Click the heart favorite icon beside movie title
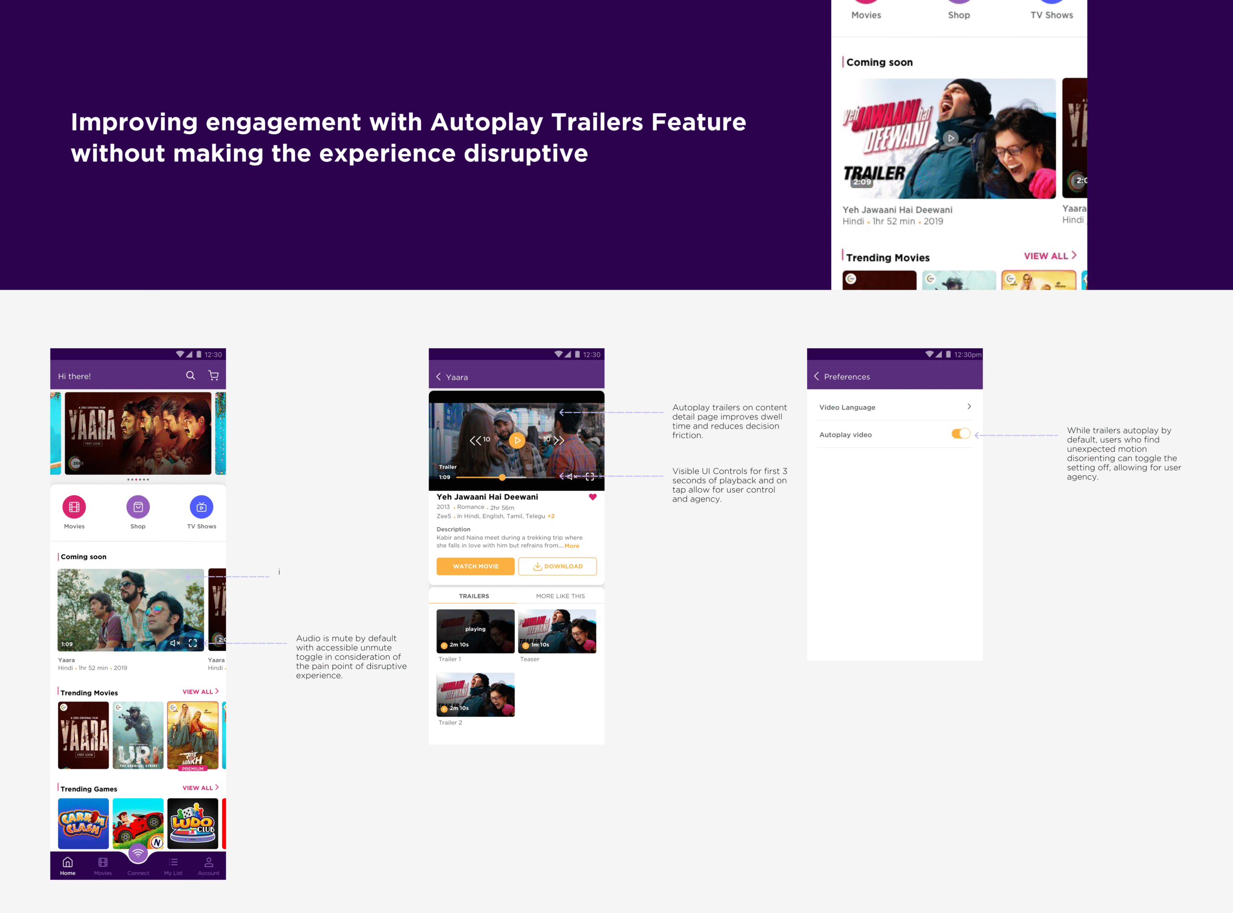Screen dimensions: 1233x913 pyautogui.click(x=592, y=497)
